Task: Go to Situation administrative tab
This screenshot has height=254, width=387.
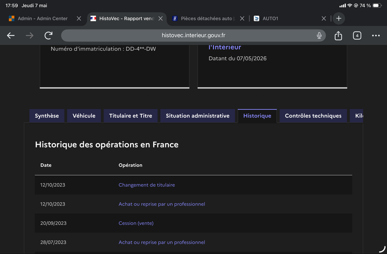Action: coord(198,116)
